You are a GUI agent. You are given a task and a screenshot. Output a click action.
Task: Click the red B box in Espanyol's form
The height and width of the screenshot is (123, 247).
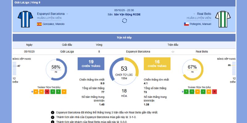(x=47, y=92)
